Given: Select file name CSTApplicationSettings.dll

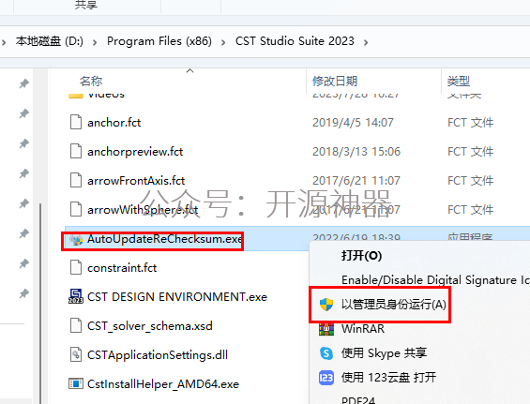Looking at the screenshot, I should [158, 355].
